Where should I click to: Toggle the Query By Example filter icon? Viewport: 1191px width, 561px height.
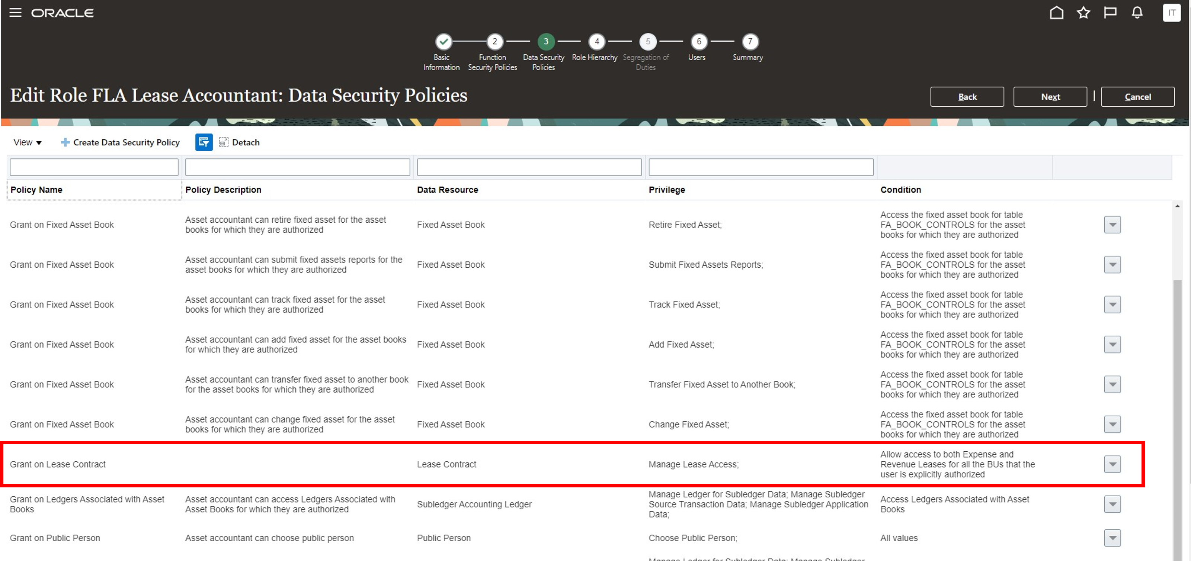tap(204, 142)
